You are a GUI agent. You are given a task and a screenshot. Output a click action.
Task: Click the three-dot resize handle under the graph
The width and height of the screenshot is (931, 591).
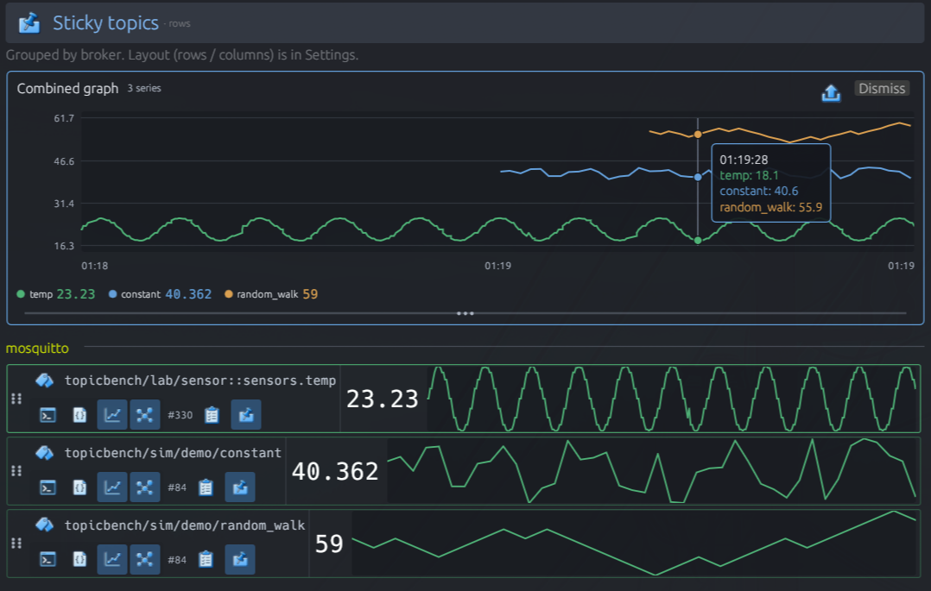tap(465, 313)
